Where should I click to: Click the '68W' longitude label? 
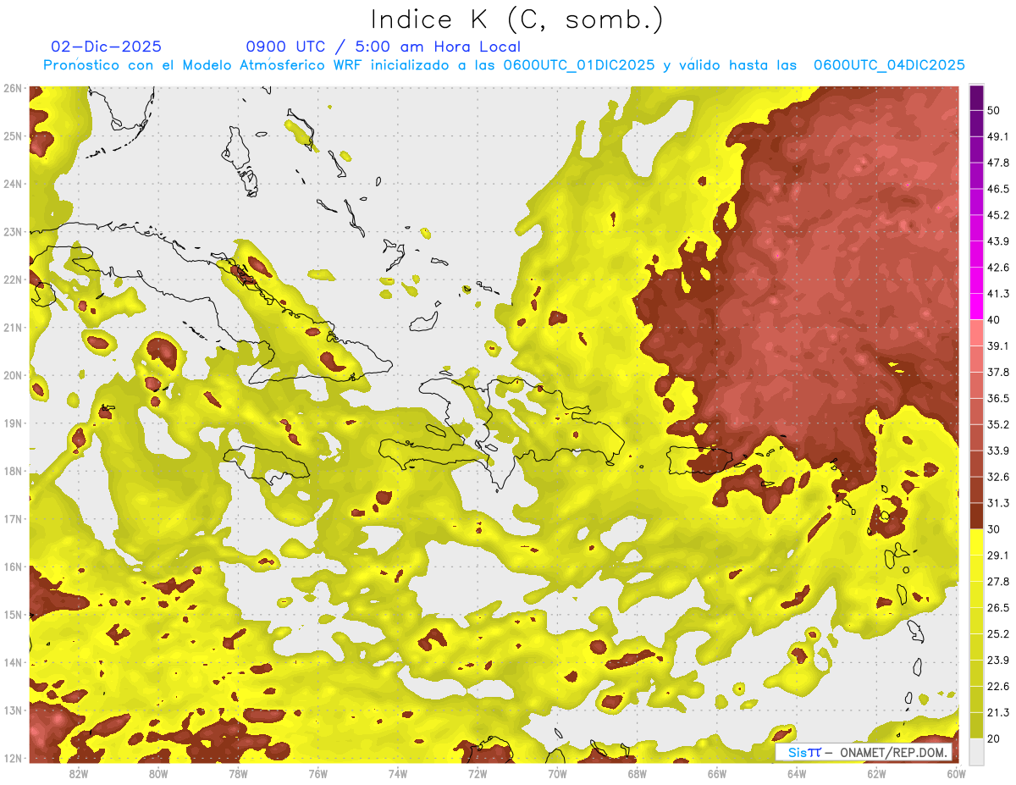(637, 774)
